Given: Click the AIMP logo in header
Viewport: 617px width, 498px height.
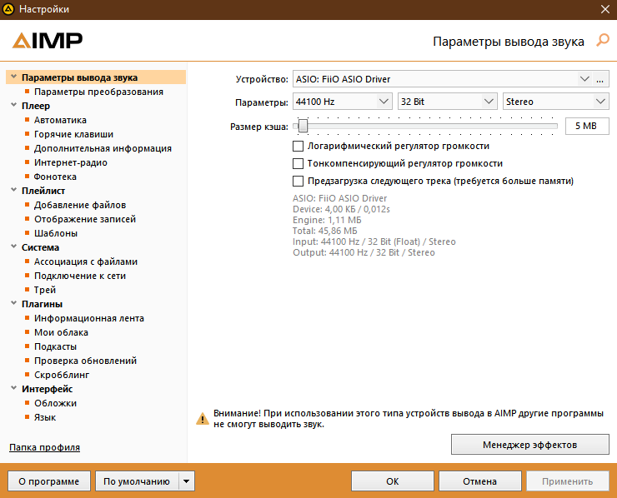Looking at the screenshot, I should [48, 40].
